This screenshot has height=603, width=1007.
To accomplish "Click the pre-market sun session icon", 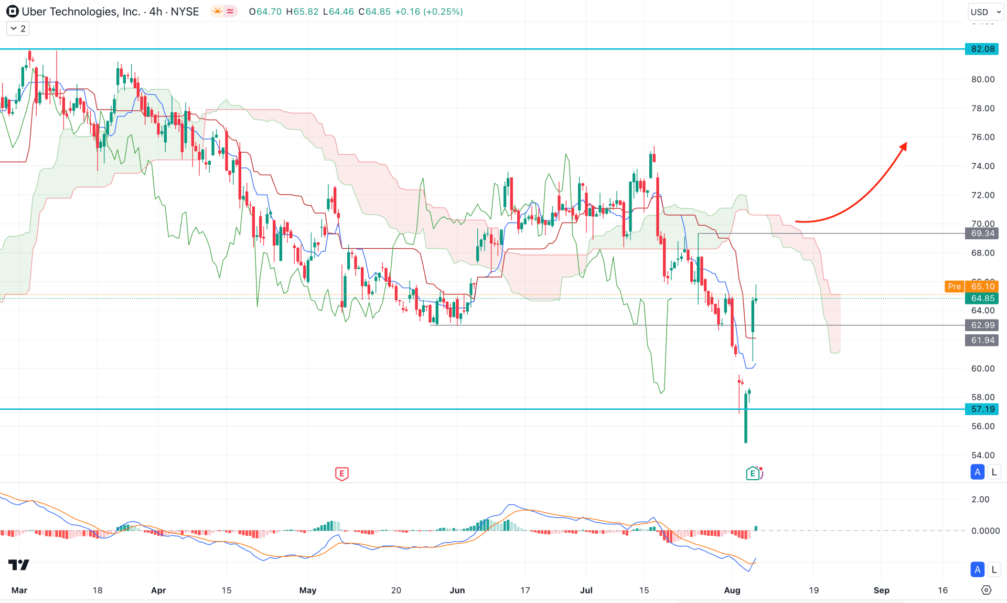I will pyautogui.click(x=218, y=12).
